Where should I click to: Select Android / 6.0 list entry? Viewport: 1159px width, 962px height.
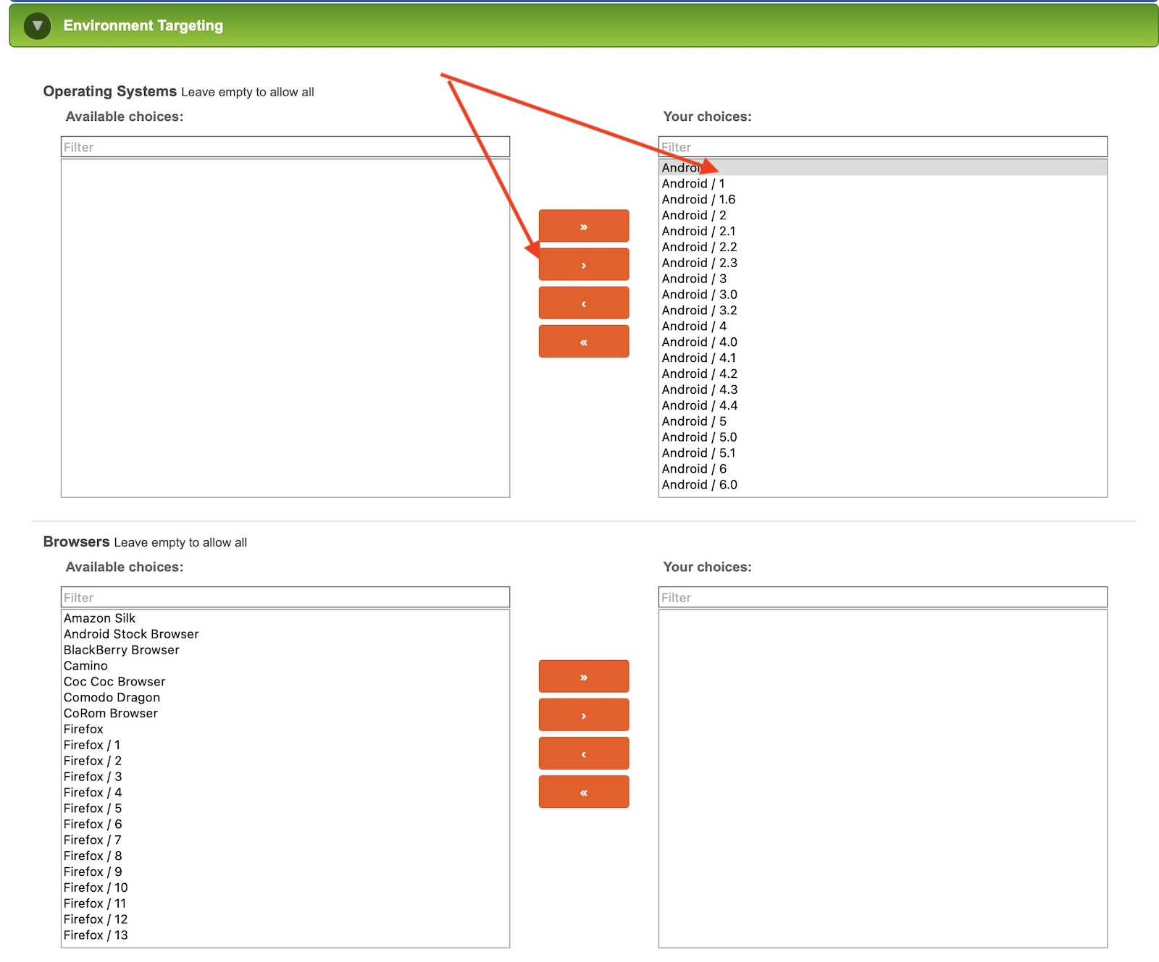(x=700, y=484)
